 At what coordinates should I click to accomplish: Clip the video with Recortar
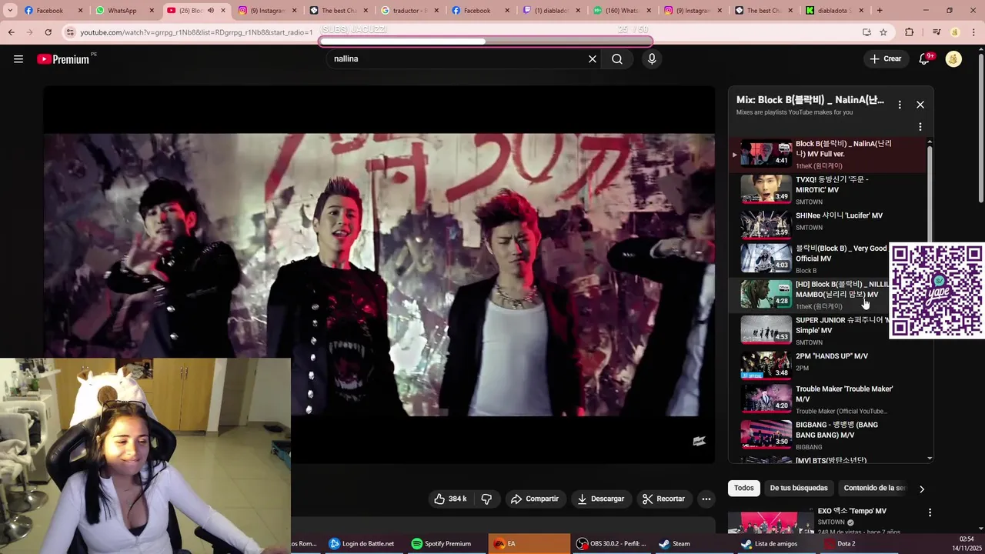(x=663, y=499)
